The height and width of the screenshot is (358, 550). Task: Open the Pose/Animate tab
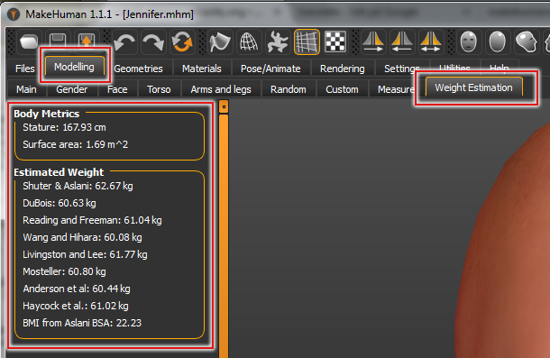270,69
